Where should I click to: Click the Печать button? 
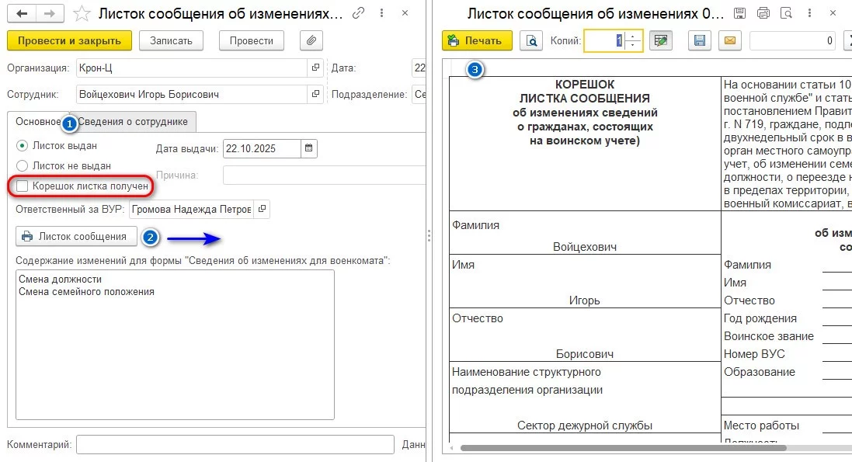477,40
